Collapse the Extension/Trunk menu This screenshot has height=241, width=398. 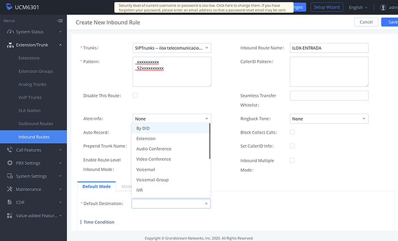click(33, 45)
